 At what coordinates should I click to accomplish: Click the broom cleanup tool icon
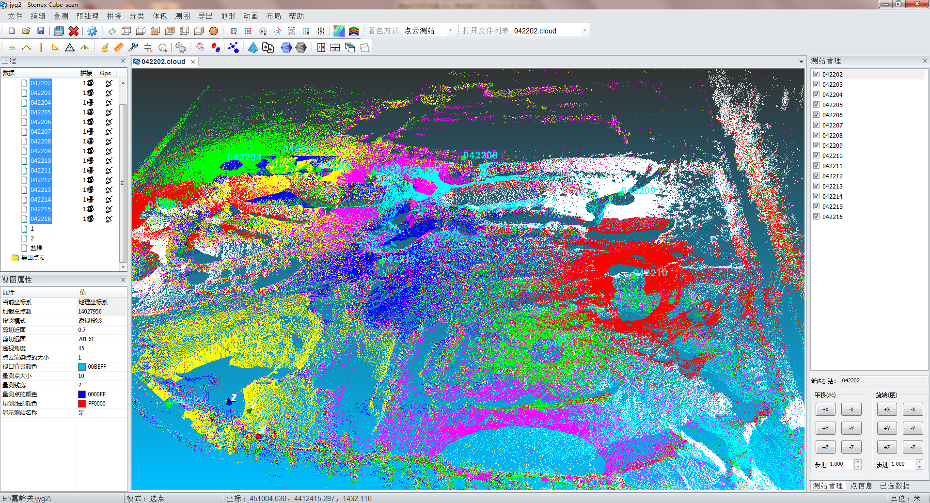(105, 47)
